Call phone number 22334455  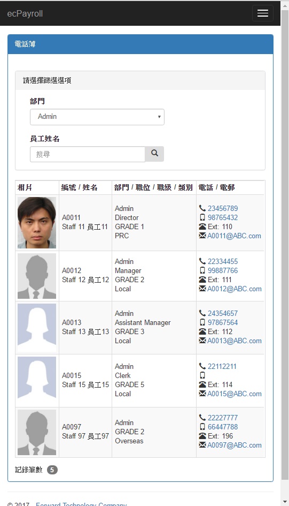click(x=223, y=261)
